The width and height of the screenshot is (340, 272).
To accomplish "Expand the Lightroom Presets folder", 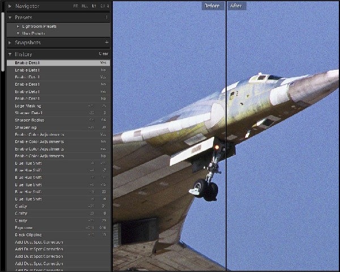I will click(x=18, y=27).
